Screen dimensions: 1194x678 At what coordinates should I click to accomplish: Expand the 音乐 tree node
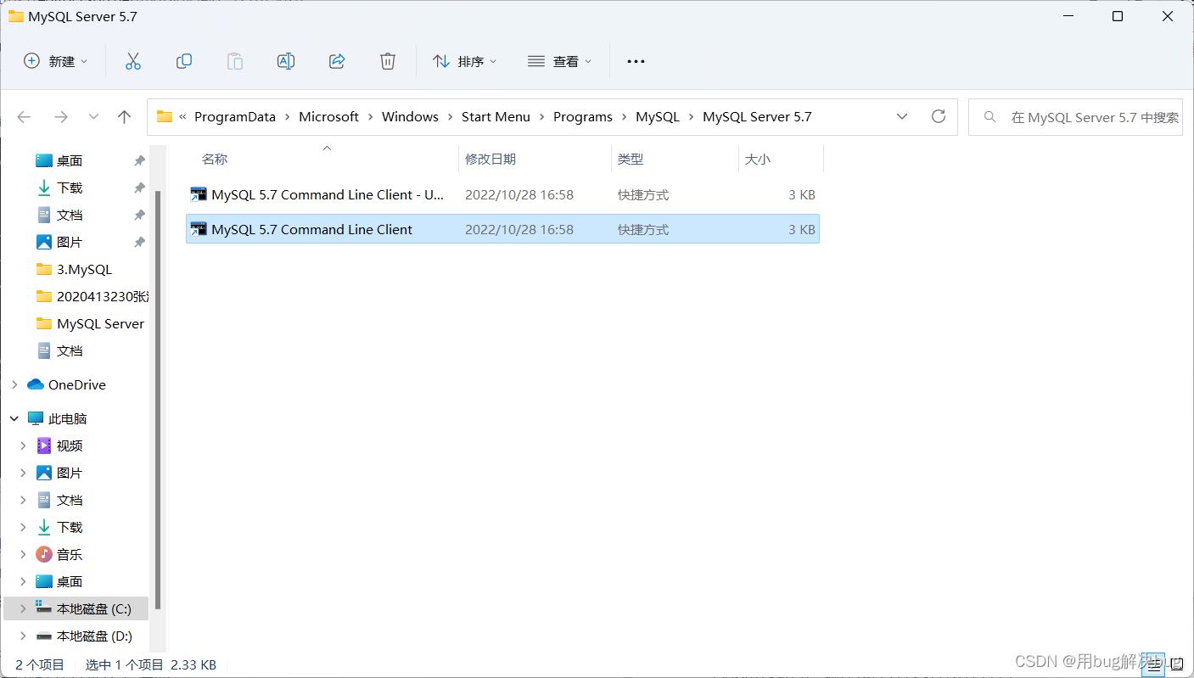(24, 554)
